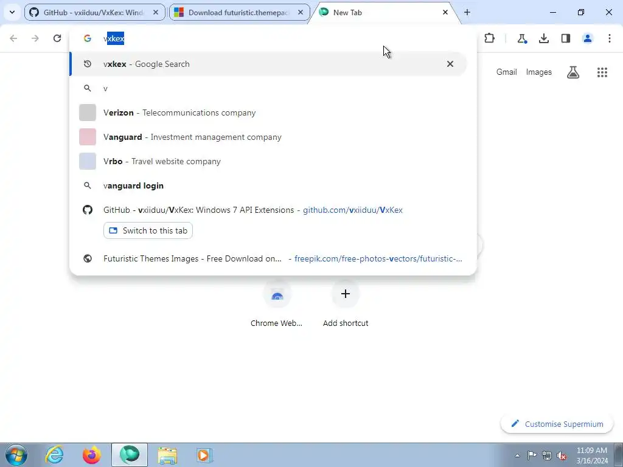Select the New Tab tab
The width and height of the screenshot is (623, 467).
[x=385, y=12]
